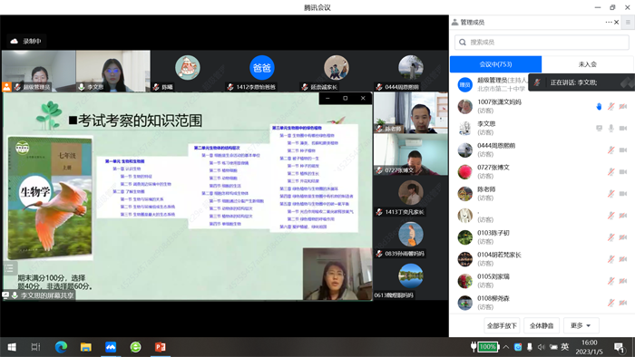Expand the 更多 dropdown
The height and width of the screenshot is (357, 635).
tap(581, 325)
